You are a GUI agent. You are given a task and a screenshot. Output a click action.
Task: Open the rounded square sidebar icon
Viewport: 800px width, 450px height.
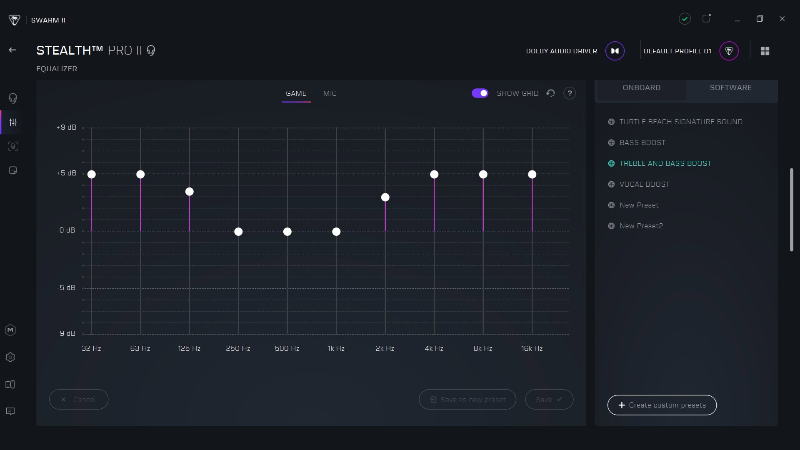(13, 170)
